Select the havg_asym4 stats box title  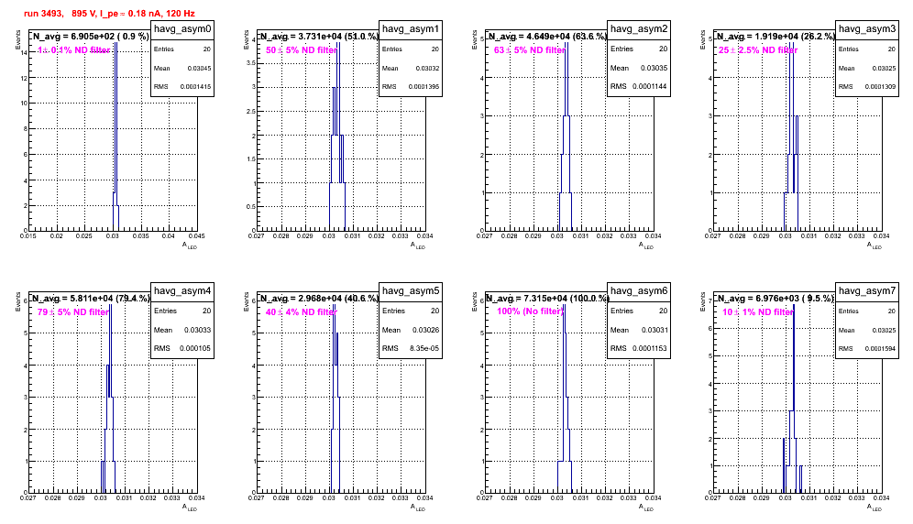(182, 291)
